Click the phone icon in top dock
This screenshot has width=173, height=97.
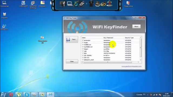[82, 4]
